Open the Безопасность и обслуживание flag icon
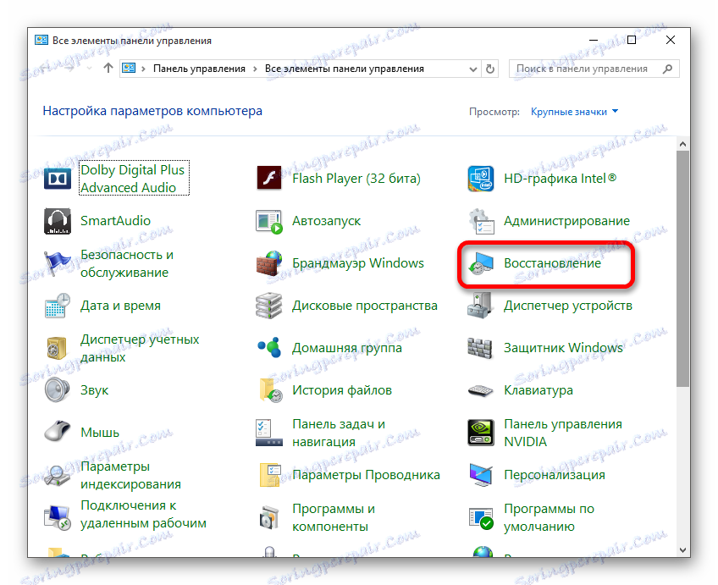This screenshot has width=718, height=585. click(x=58, y=263)
